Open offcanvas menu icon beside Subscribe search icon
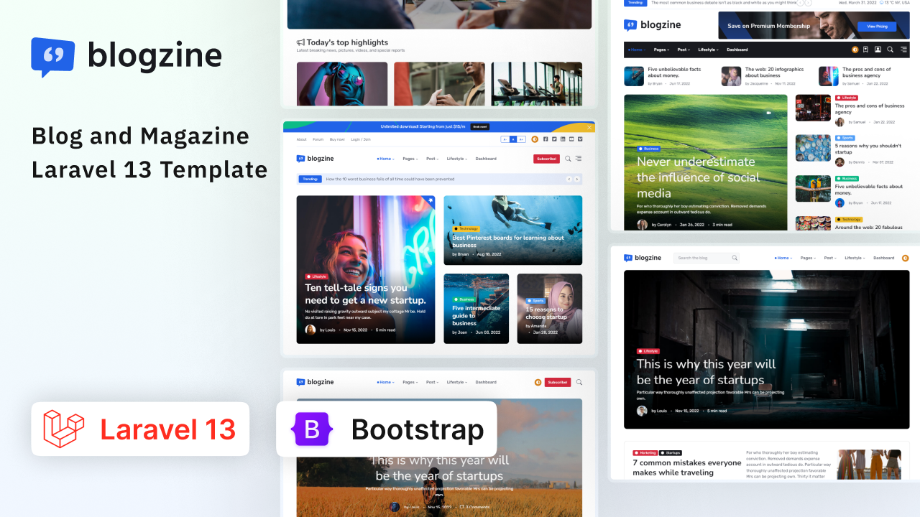920x517 pixels. (579, 159)
